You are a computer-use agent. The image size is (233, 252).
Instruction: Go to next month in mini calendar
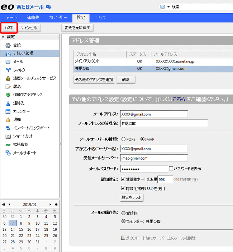coord(50,205)
